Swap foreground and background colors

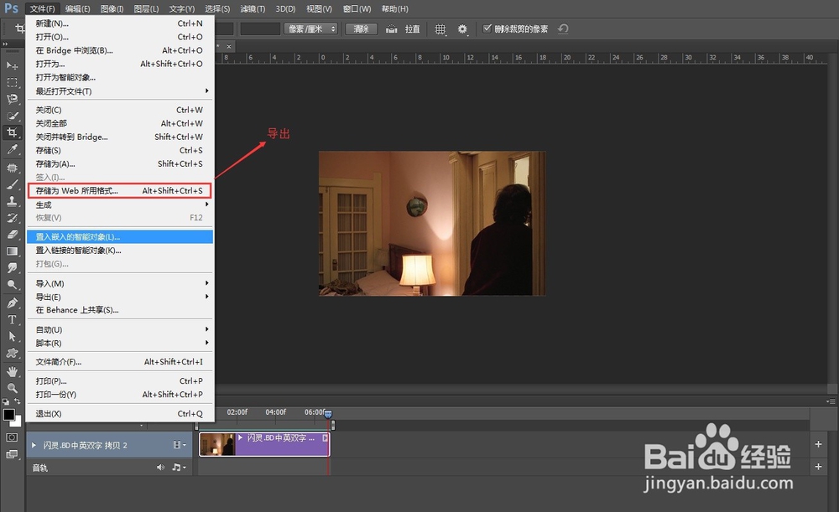click(18, 401)
